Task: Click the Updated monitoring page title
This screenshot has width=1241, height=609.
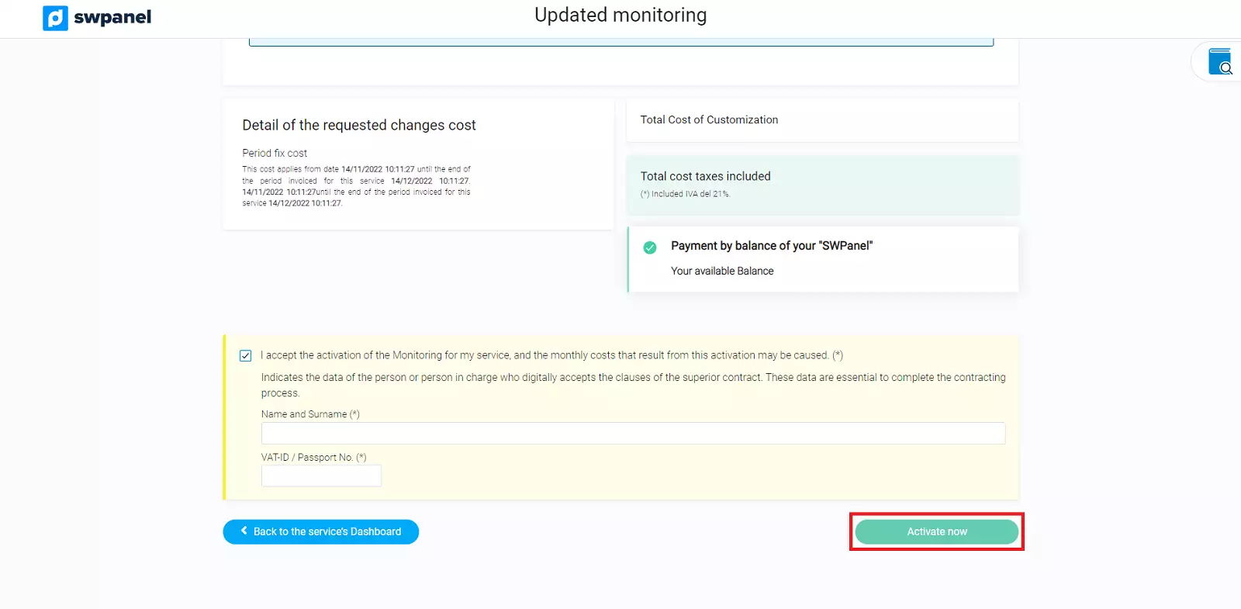Action: [620, 16]
